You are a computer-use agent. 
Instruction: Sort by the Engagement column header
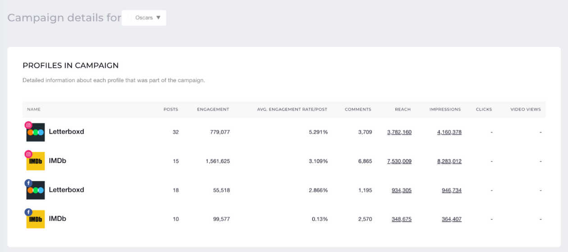[213, 110]
